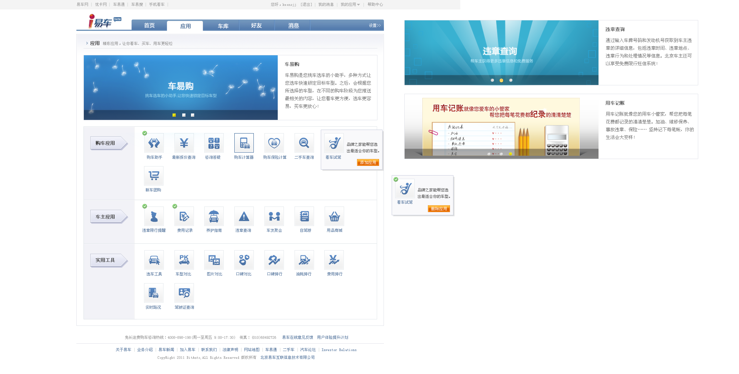Open the 忧卡网 top bar link
The width and height of the screenshot is (739, 374).
click(101, 5)
